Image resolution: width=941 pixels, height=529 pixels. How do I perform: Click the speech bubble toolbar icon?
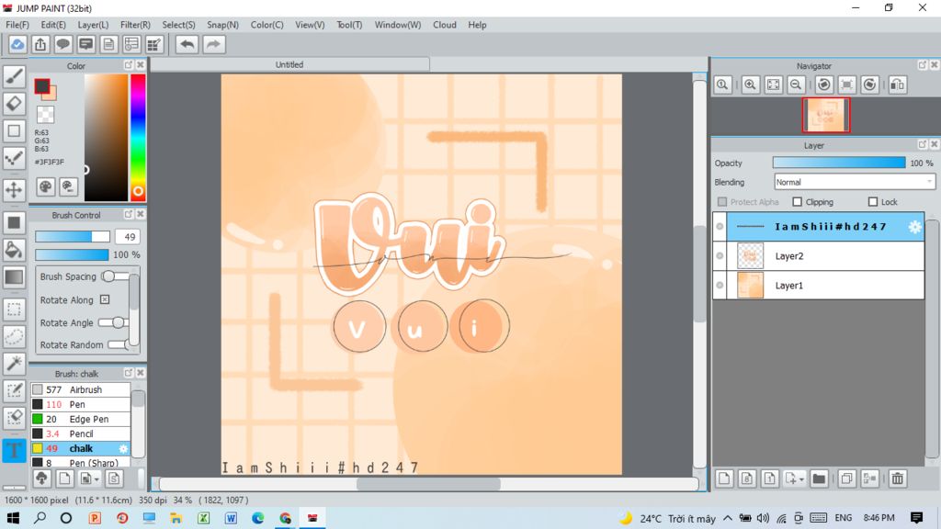click(63, 44)
